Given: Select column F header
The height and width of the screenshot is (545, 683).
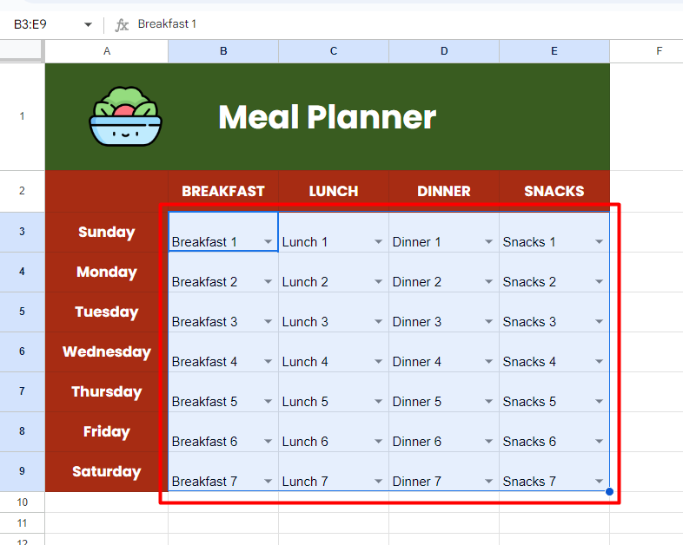Looking at the screenshot, I should pyautogui.click(x=647, y=51).
